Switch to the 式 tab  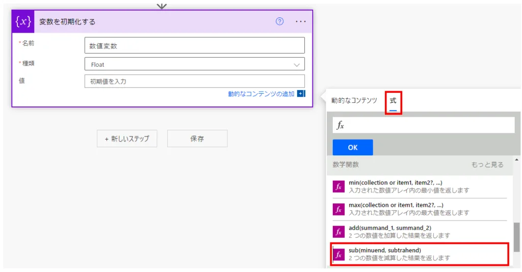(393, 101)
